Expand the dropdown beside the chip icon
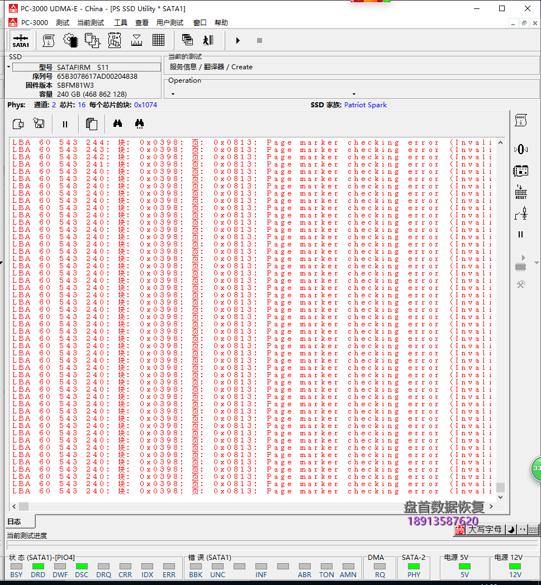Screen dimensions: 541x585 coord(537,263)
